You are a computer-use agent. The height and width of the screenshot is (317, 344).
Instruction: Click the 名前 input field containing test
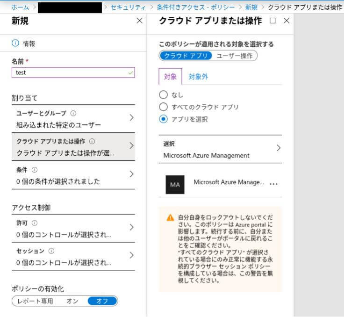(x=73, y=72)
